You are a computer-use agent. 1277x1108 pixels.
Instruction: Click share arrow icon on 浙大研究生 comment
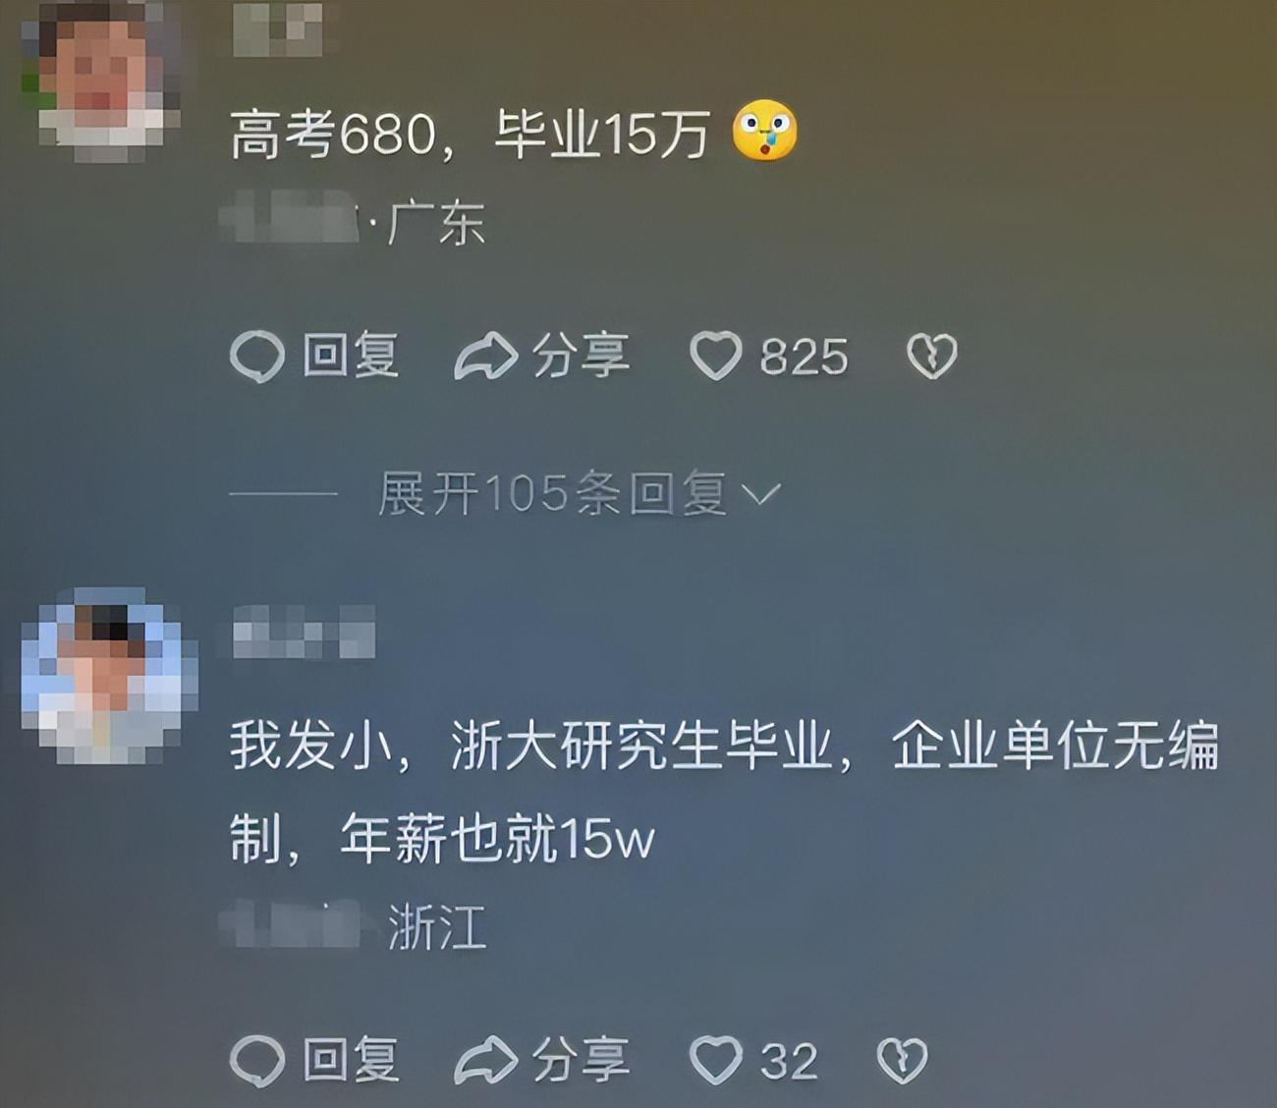coord(485,1061)
